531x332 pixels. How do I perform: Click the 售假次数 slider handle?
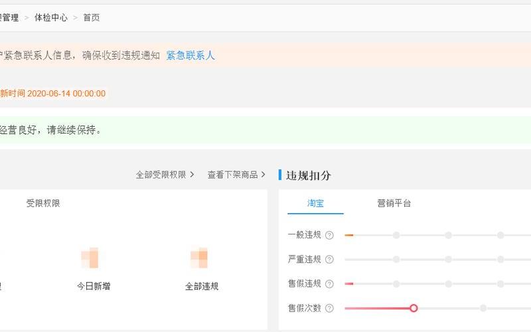414,308
